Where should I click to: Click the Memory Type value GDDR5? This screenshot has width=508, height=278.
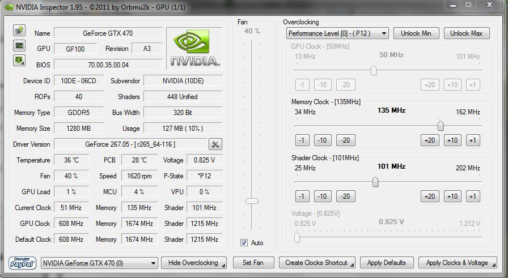pos(79,113)
